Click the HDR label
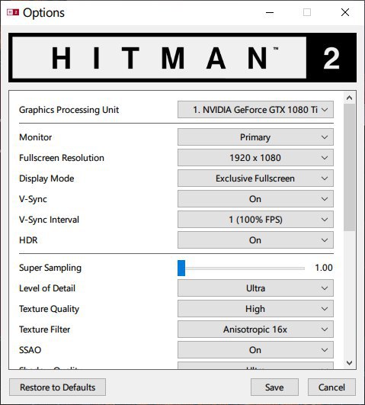Image resolution: width=365 pixels, height=405 pixels. (x=28, y=240)
